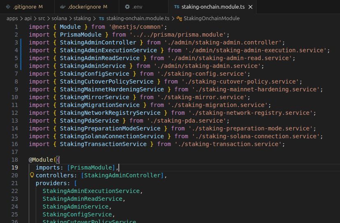Screen dimensions: 340x223
Task: Click '[PrismaModule]' in the imports array
Action: [91, 167]
